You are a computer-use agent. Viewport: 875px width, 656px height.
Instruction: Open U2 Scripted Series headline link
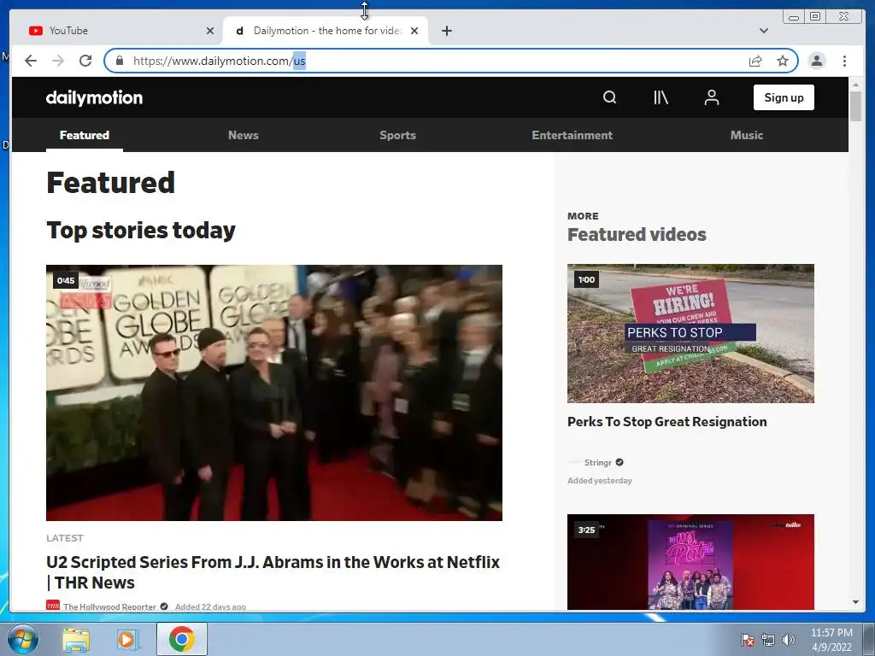pyautogui.click(x=273, y=571)
